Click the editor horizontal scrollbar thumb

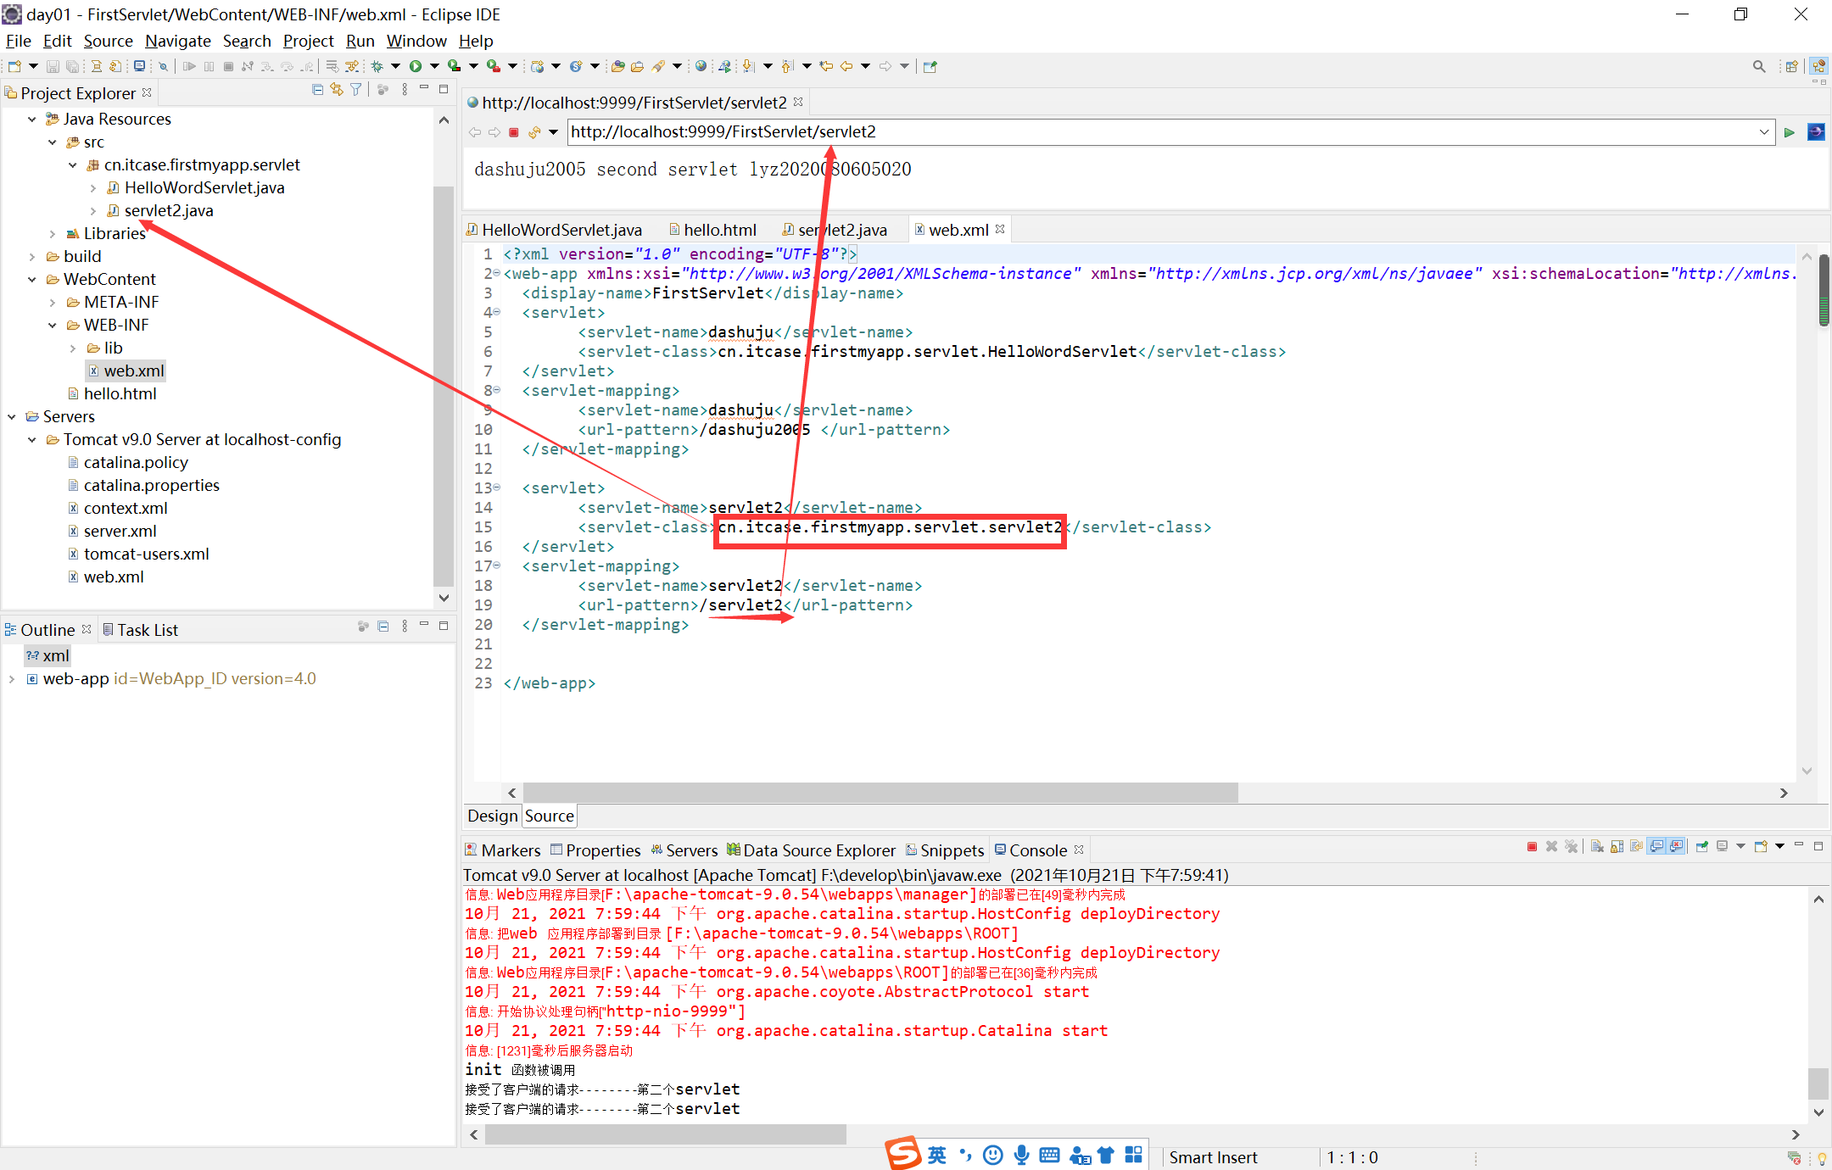(x=880, y=793)
